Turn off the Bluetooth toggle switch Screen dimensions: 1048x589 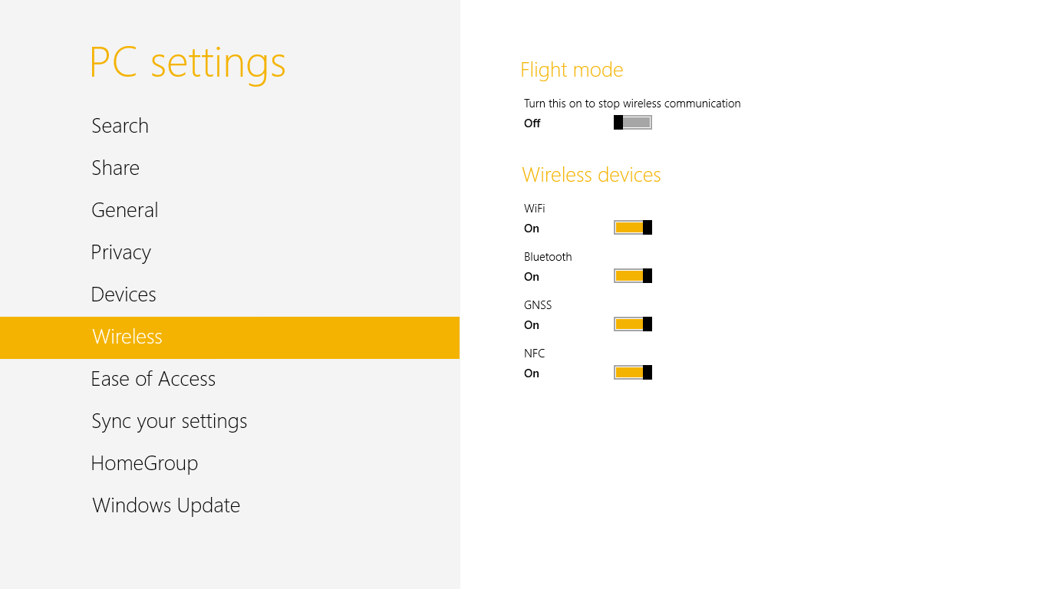(x=632, y=276)
